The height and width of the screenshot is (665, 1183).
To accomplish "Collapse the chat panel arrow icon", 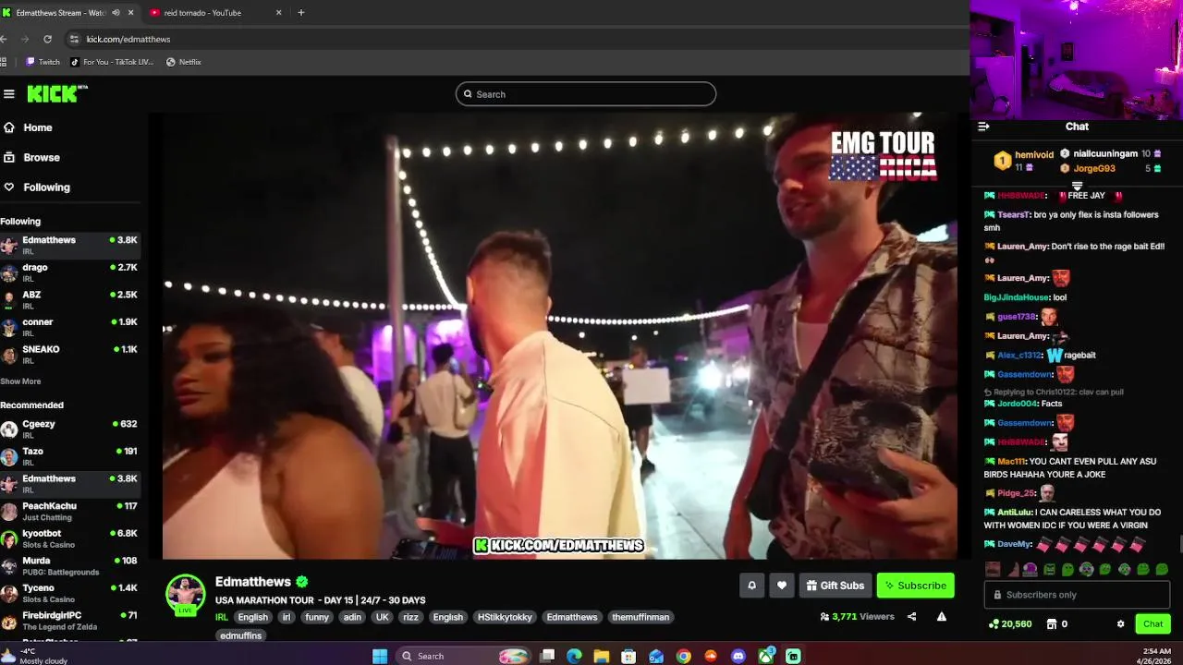I will point(983,127).
